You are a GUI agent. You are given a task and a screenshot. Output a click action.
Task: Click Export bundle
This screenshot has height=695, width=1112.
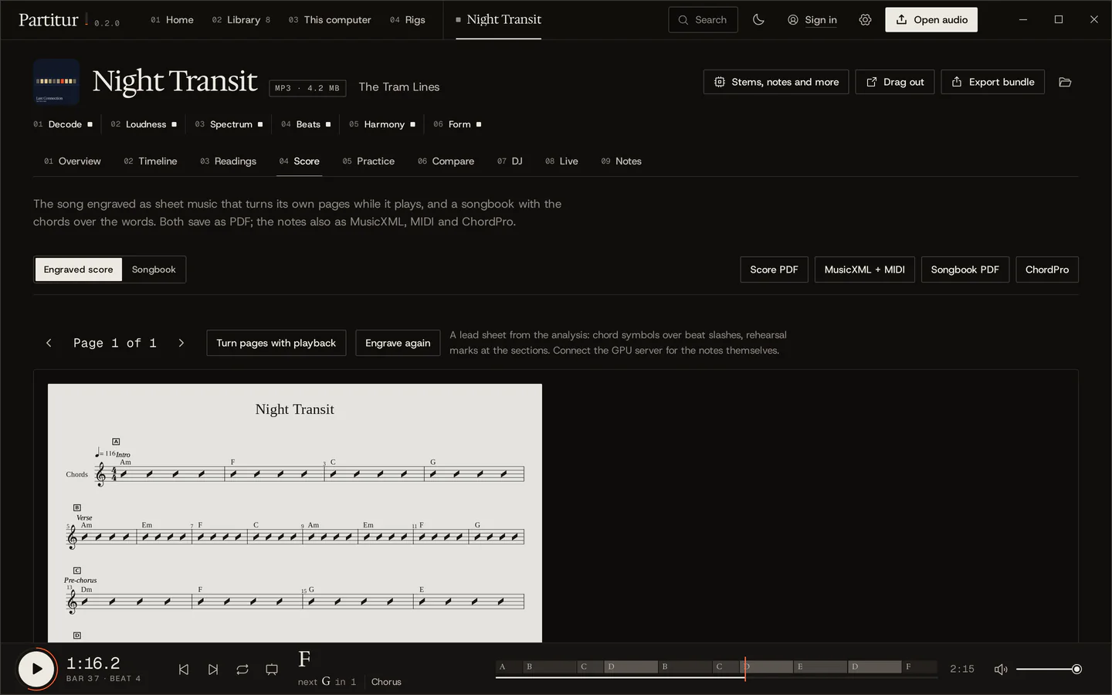(x=992, y=82)
